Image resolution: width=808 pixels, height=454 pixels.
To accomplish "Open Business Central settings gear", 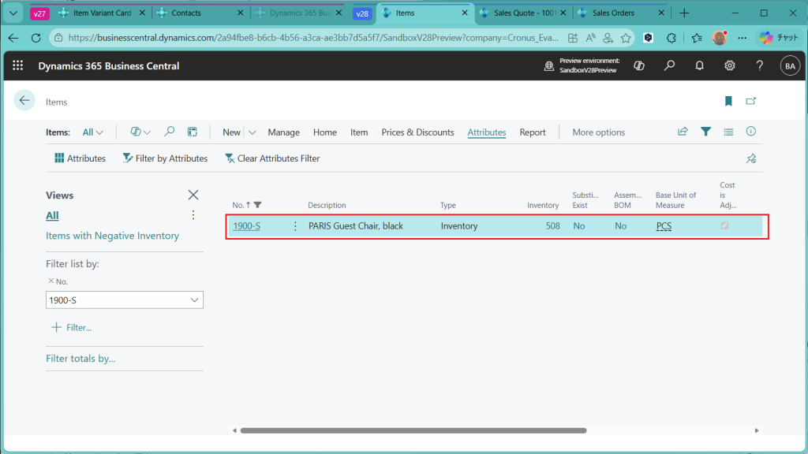I will 730,66.
